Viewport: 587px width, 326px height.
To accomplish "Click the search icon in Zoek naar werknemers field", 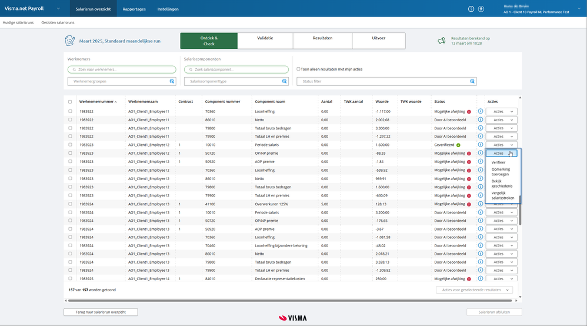I will [74, 69].
